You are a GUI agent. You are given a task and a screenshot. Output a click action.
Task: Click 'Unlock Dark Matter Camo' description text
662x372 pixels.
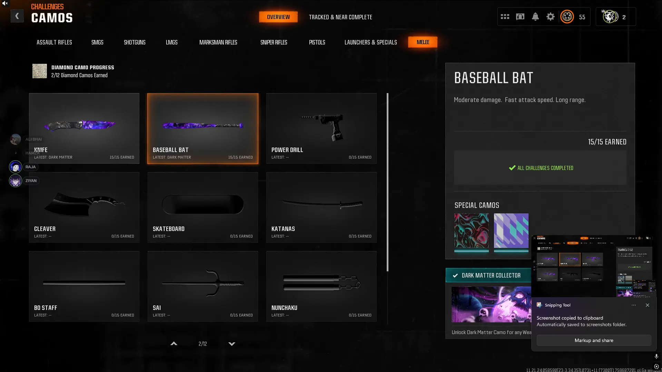(491, 332)
